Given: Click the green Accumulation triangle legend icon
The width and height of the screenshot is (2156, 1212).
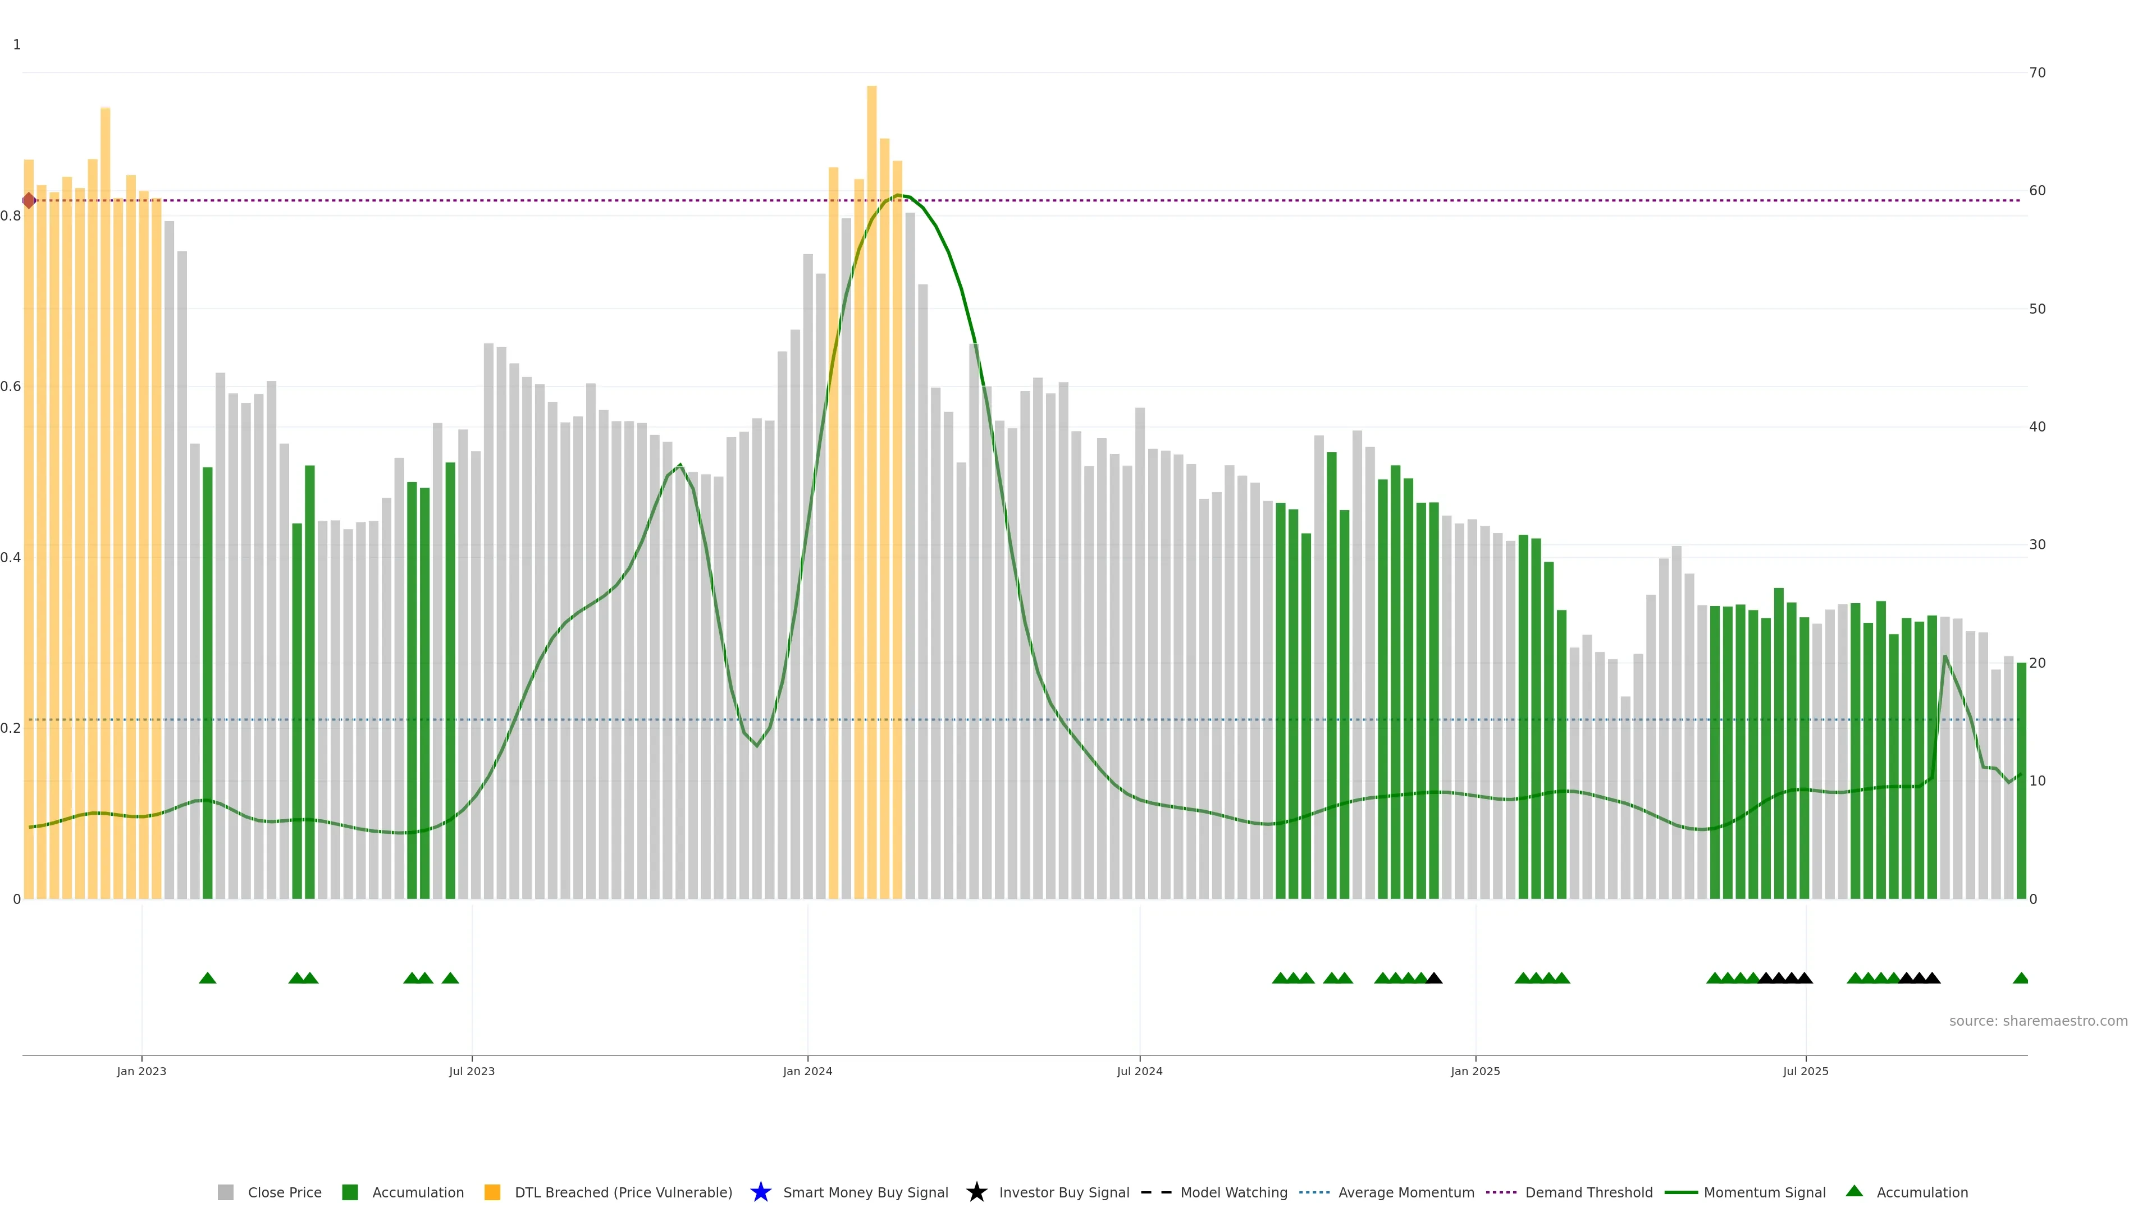Looking at the screenshot, I should coord(1854,1191).
